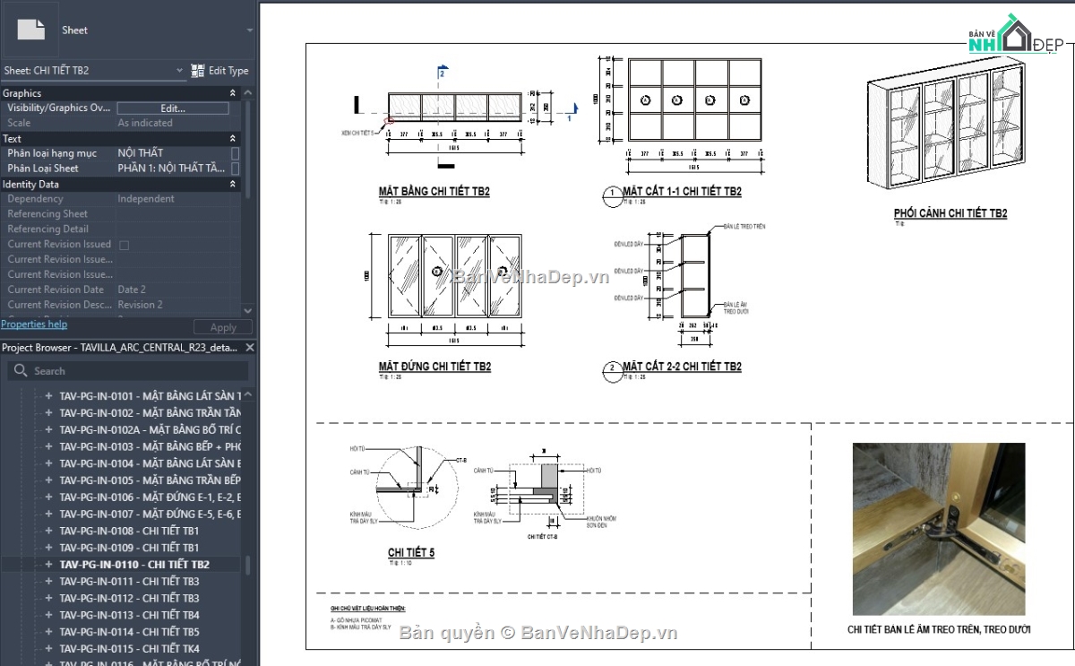Toggle the Current Revision Issued checkbox
1075x666 pixels.
click(124, 245)
